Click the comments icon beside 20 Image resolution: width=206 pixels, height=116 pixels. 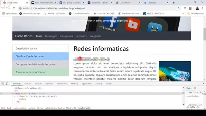coord(106,60)
